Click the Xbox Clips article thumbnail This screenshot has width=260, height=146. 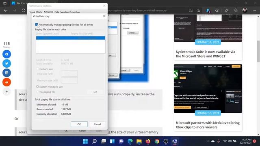(x=208, y=88)
